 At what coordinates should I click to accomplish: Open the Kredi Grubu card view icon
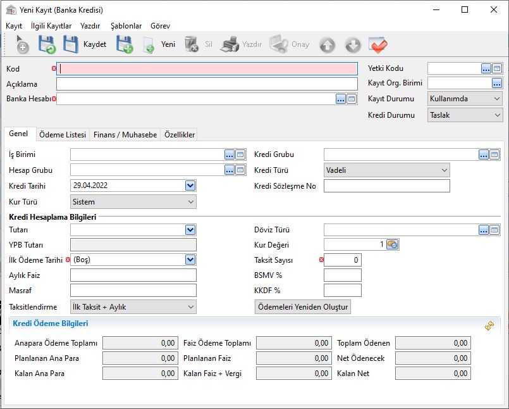tap(494, 154)
